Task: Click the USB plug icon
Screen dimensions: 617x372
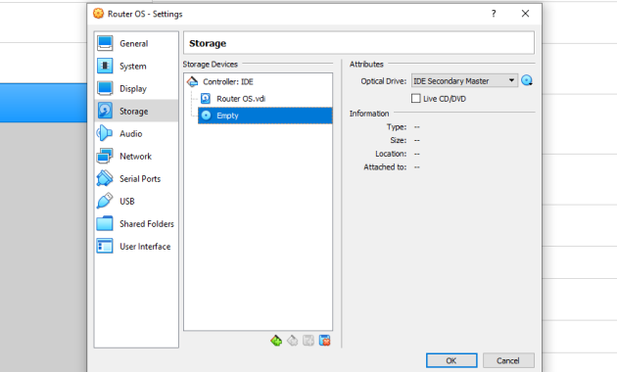Action: [105, 201]
